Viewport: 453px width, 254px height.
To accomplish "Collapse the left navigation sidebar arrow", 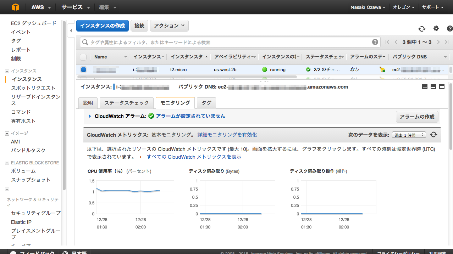I will click(71, 31).
